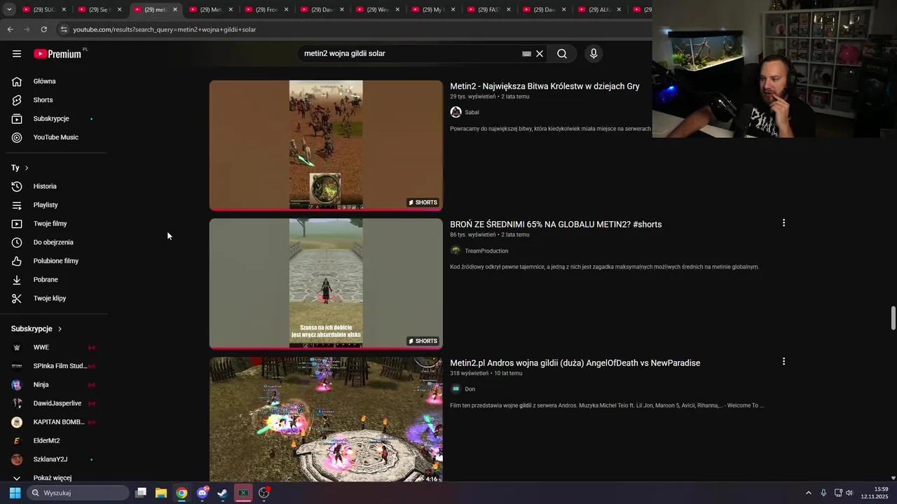This screenshot has width=897, height=504.
Task: Click the address bar URL
Action: point(165,29)
